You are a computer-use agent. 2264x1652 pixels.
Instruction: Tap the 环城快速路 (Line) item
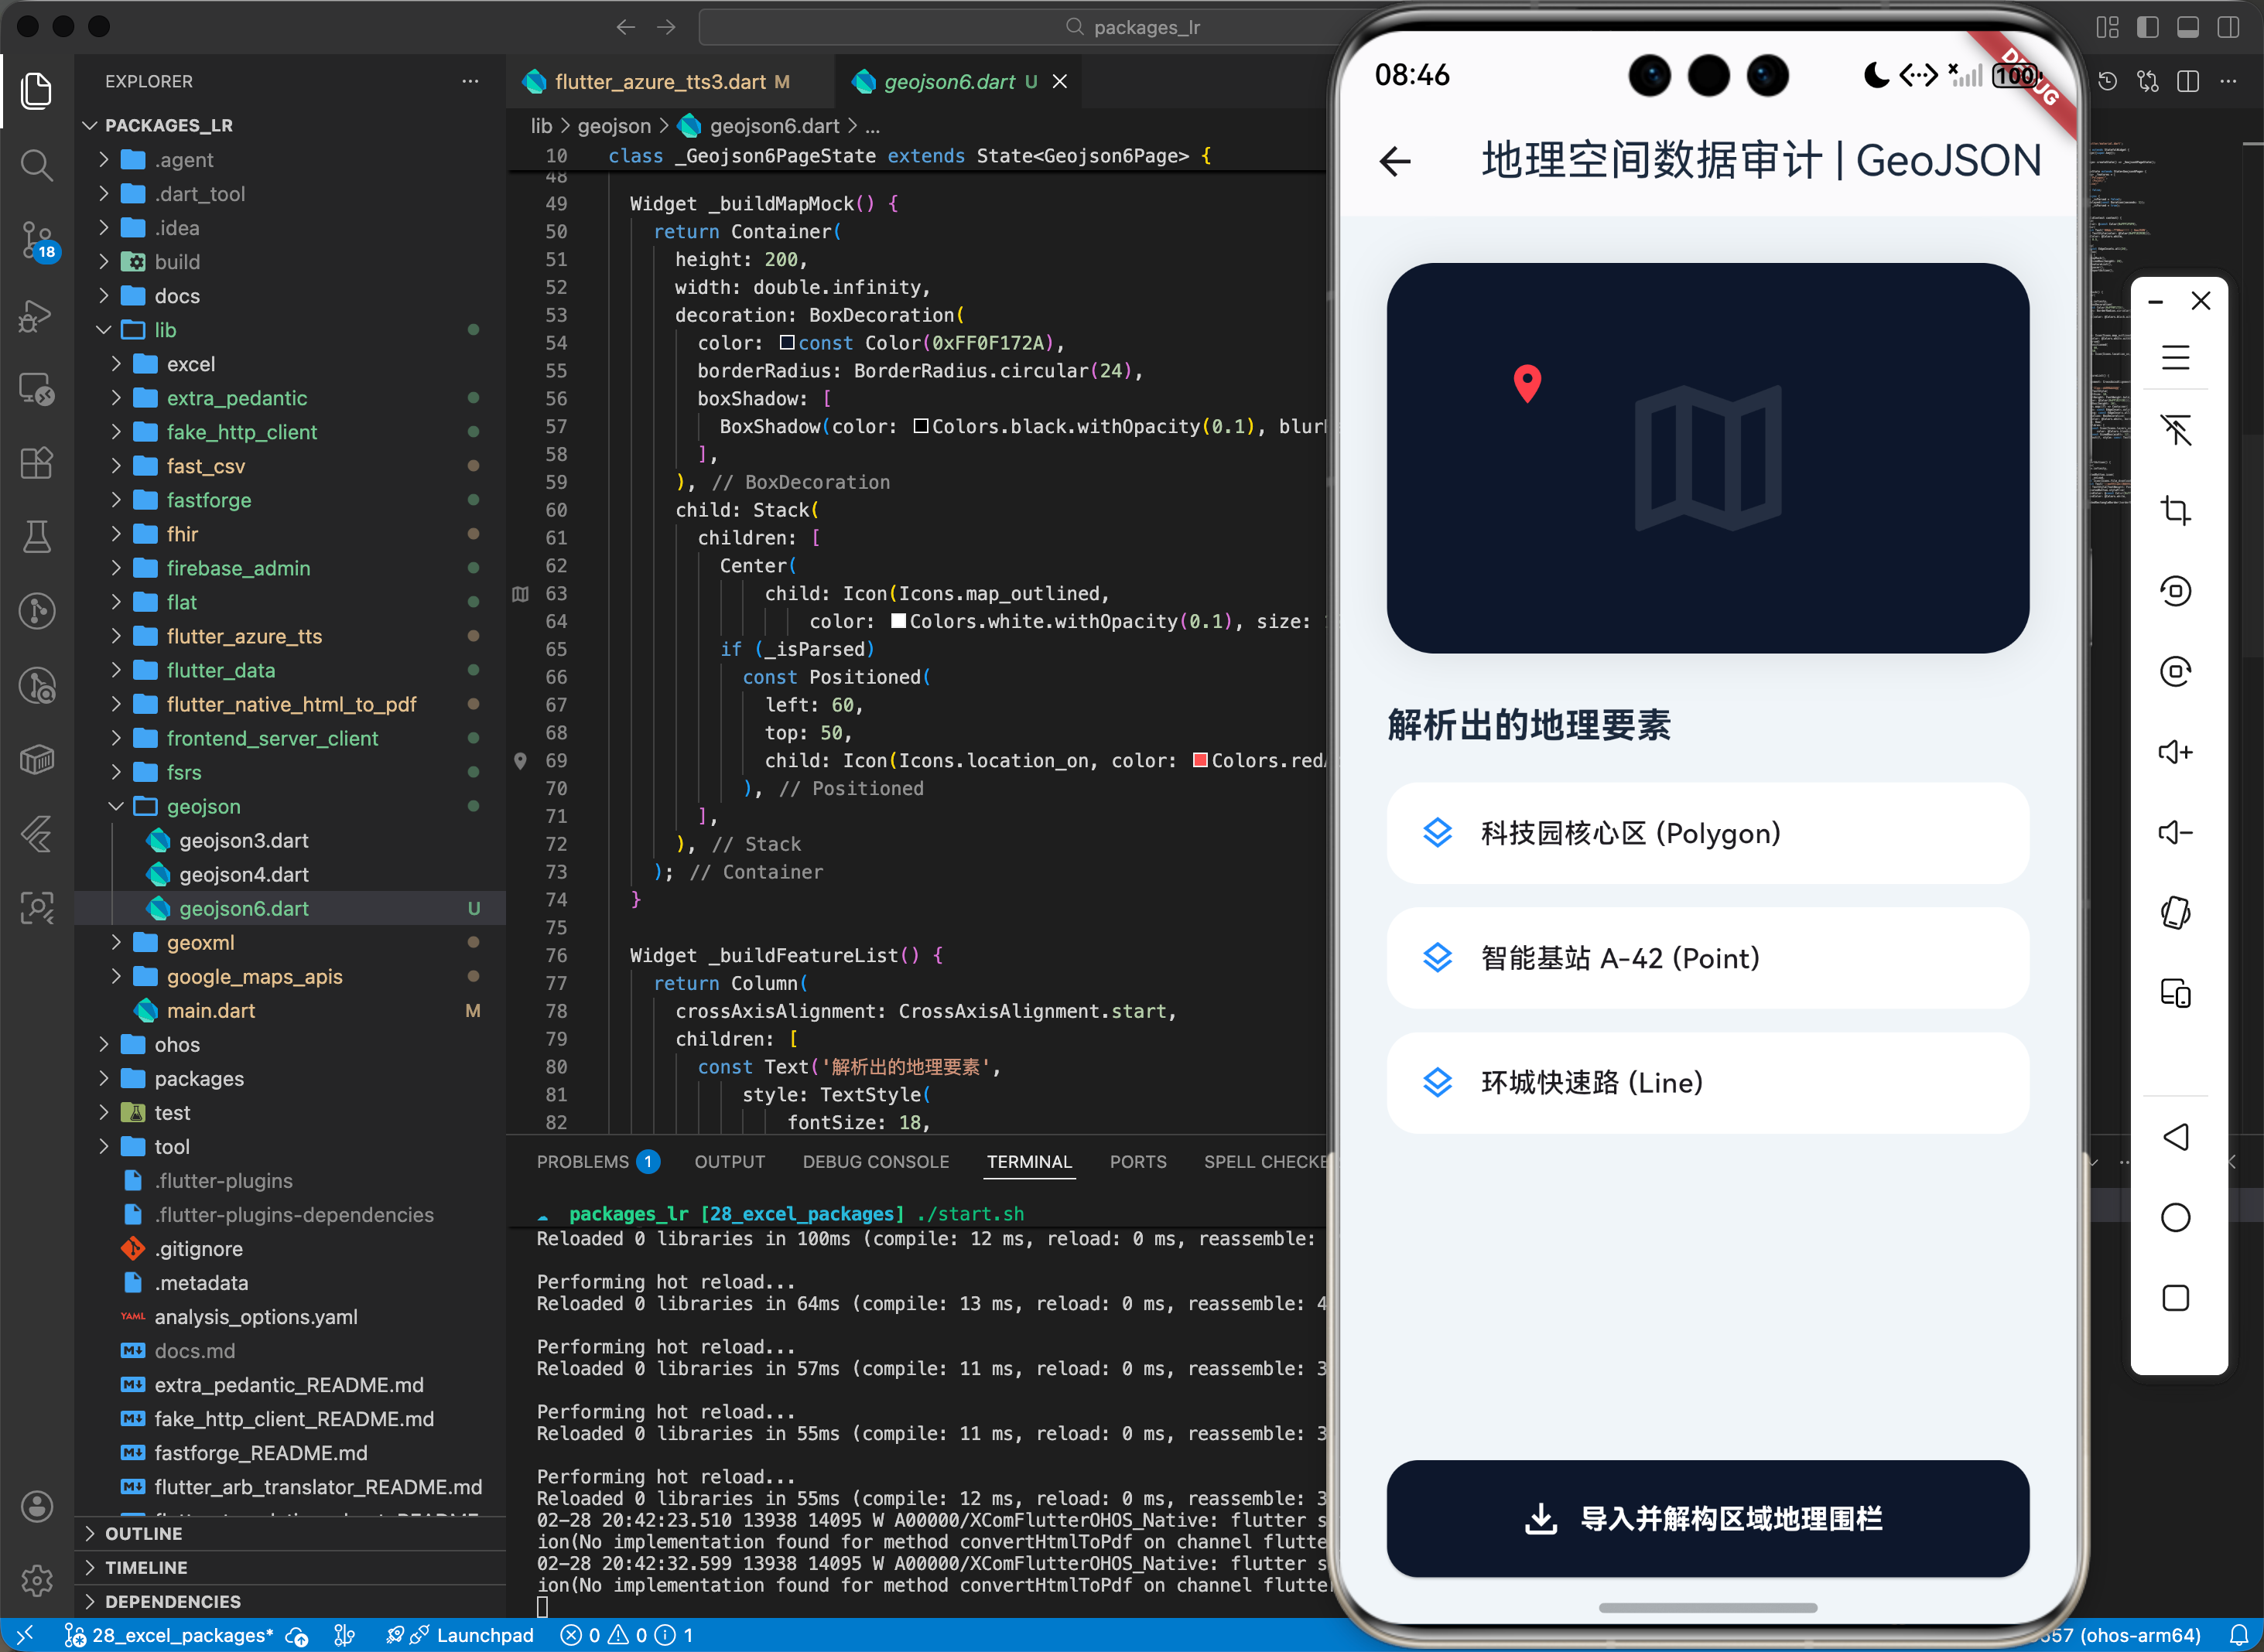[1707, 1082]
